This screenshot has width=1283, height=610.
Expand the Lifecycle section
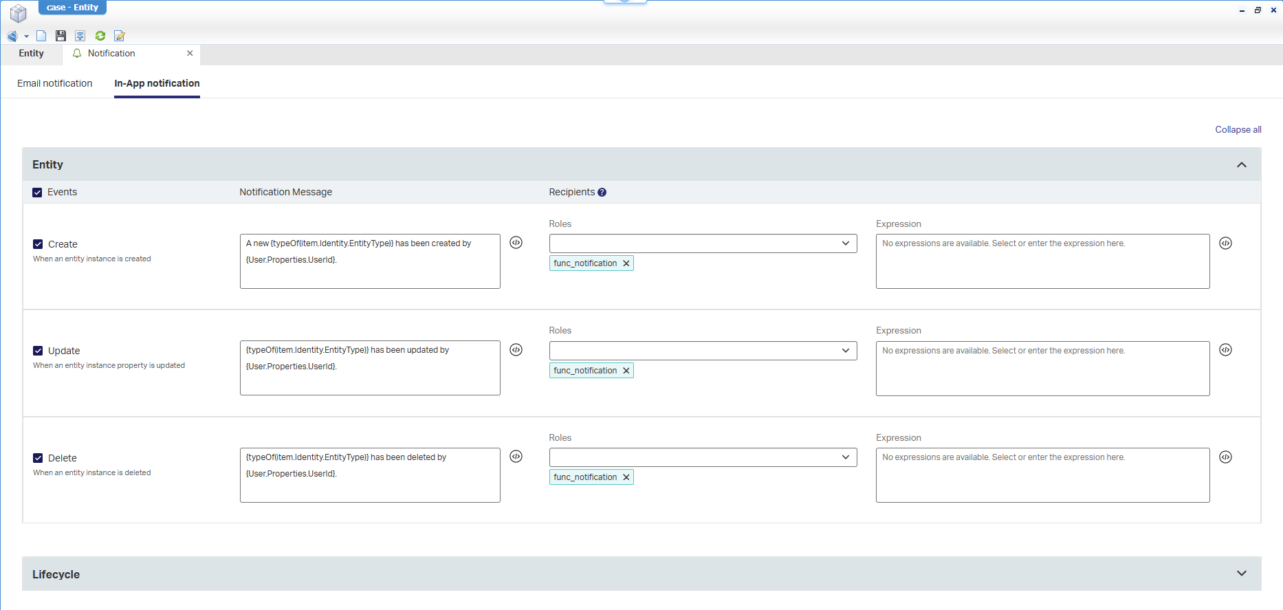pos(1241,574)
